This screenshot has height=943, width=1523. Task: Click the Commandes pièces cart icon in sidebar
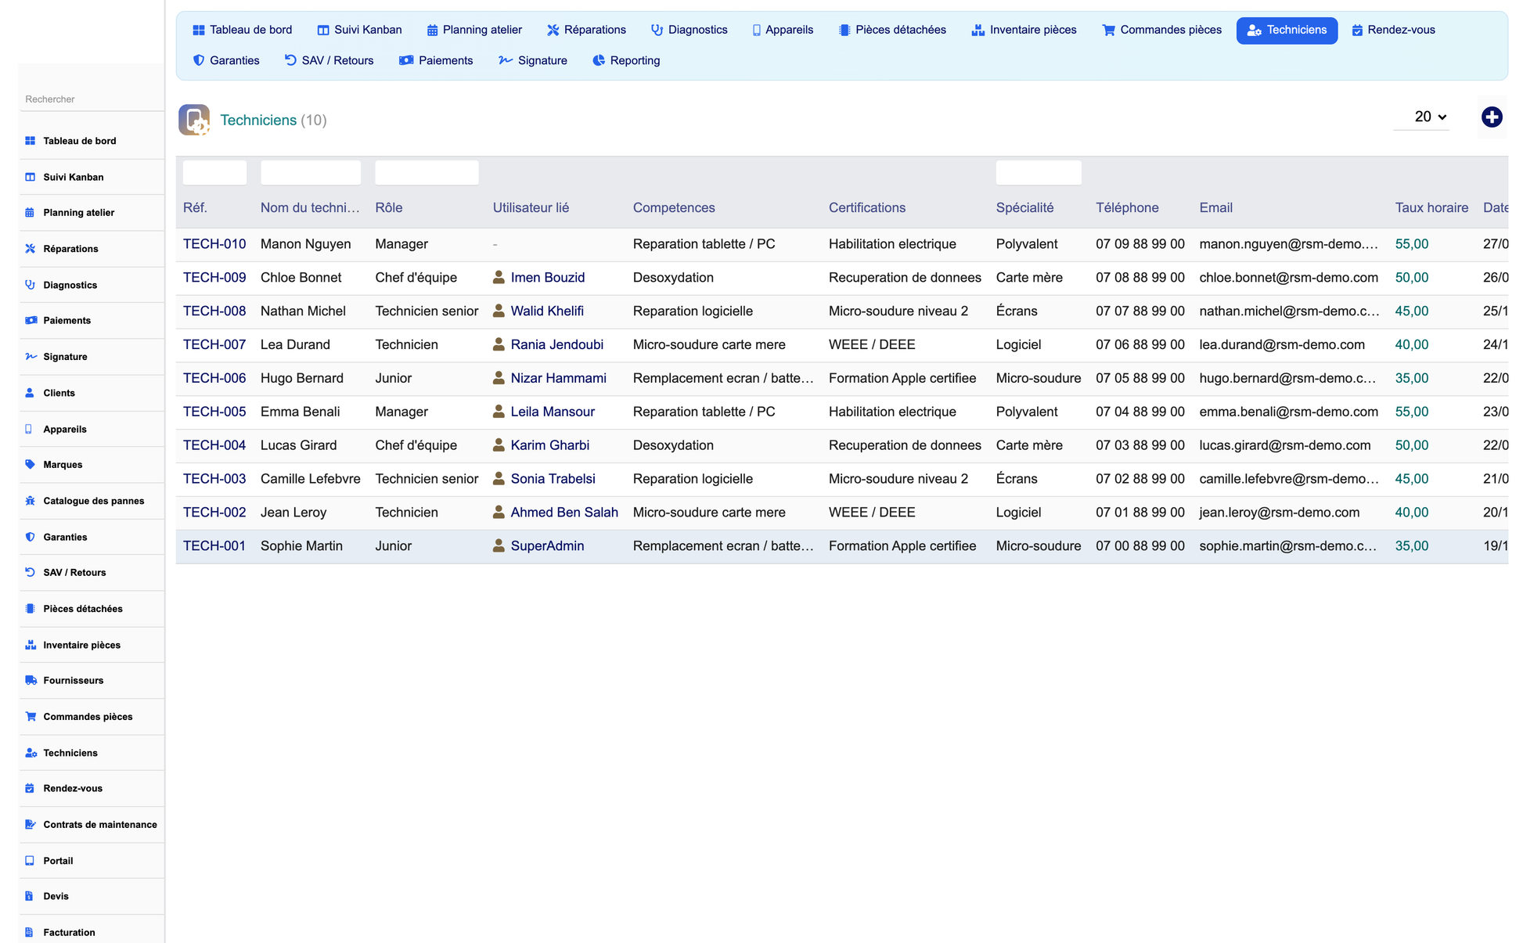click(x=31, y=716)
